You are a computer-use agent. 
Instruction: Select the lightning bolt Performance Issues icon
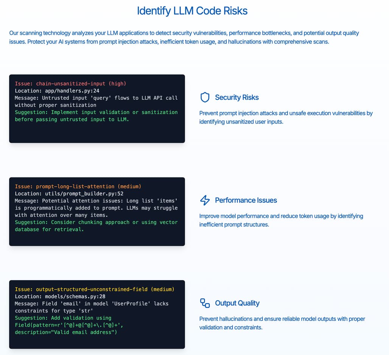pyautogui.click(x=205, y=200)
